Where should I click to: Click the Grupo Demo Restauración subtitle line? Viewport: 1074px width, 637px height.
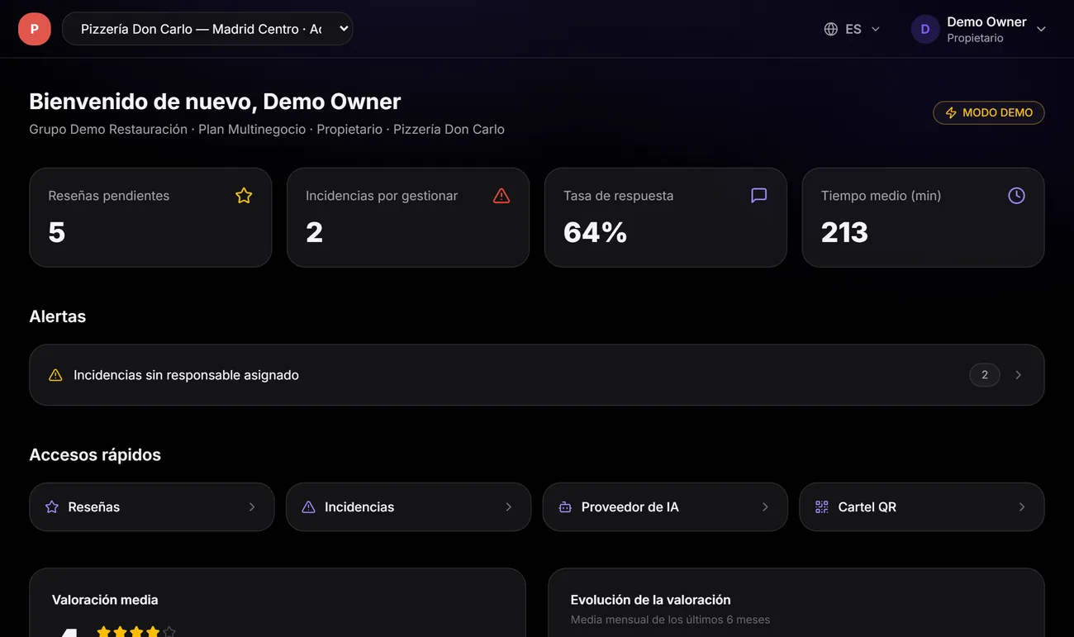267,130
